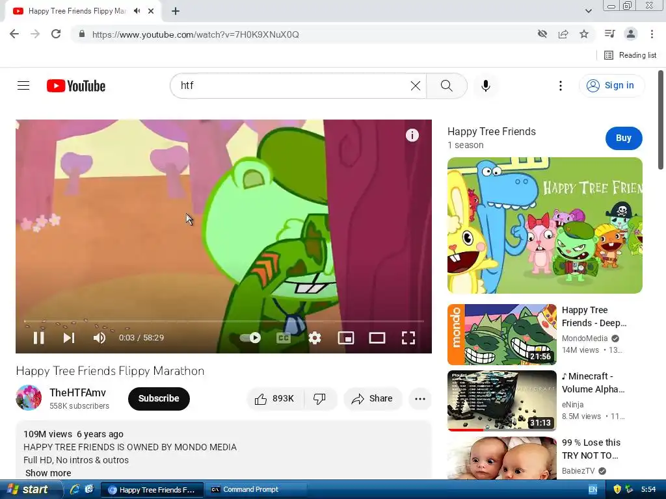Run the search with magnifier button
666x499 pixels.
(x=447, y=86)
